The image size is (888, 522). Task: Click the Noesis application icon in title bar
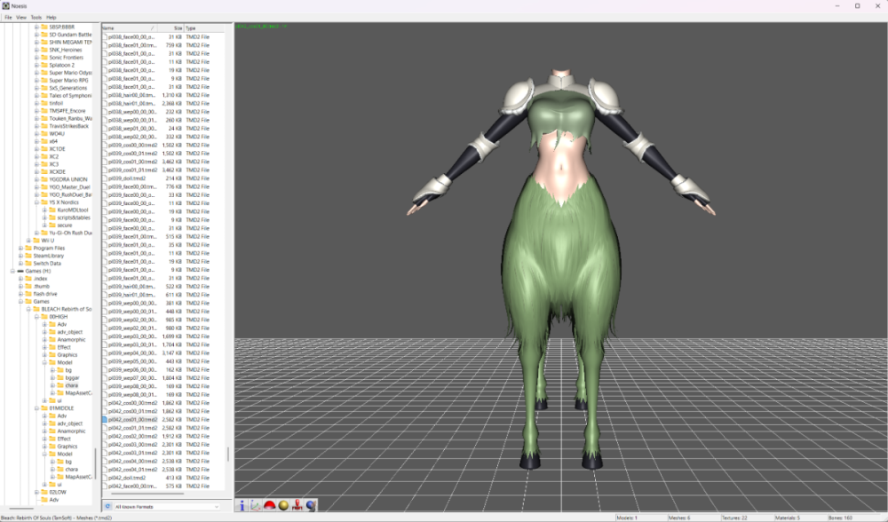click(x=6, y=5)
